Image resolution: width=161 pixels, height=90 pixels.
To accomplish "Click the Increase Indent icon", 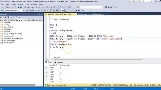I will [x=79, y=10].
